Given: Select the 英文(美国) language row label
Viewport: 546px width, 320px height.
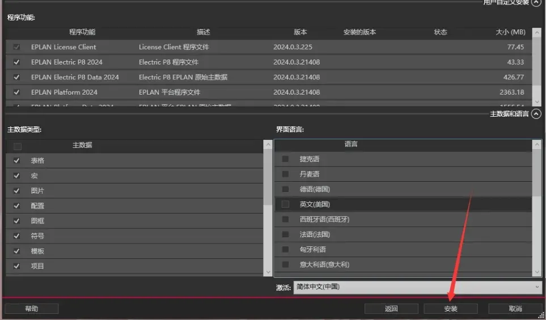Looking at the screenshot, I should [x=315, y=204].
